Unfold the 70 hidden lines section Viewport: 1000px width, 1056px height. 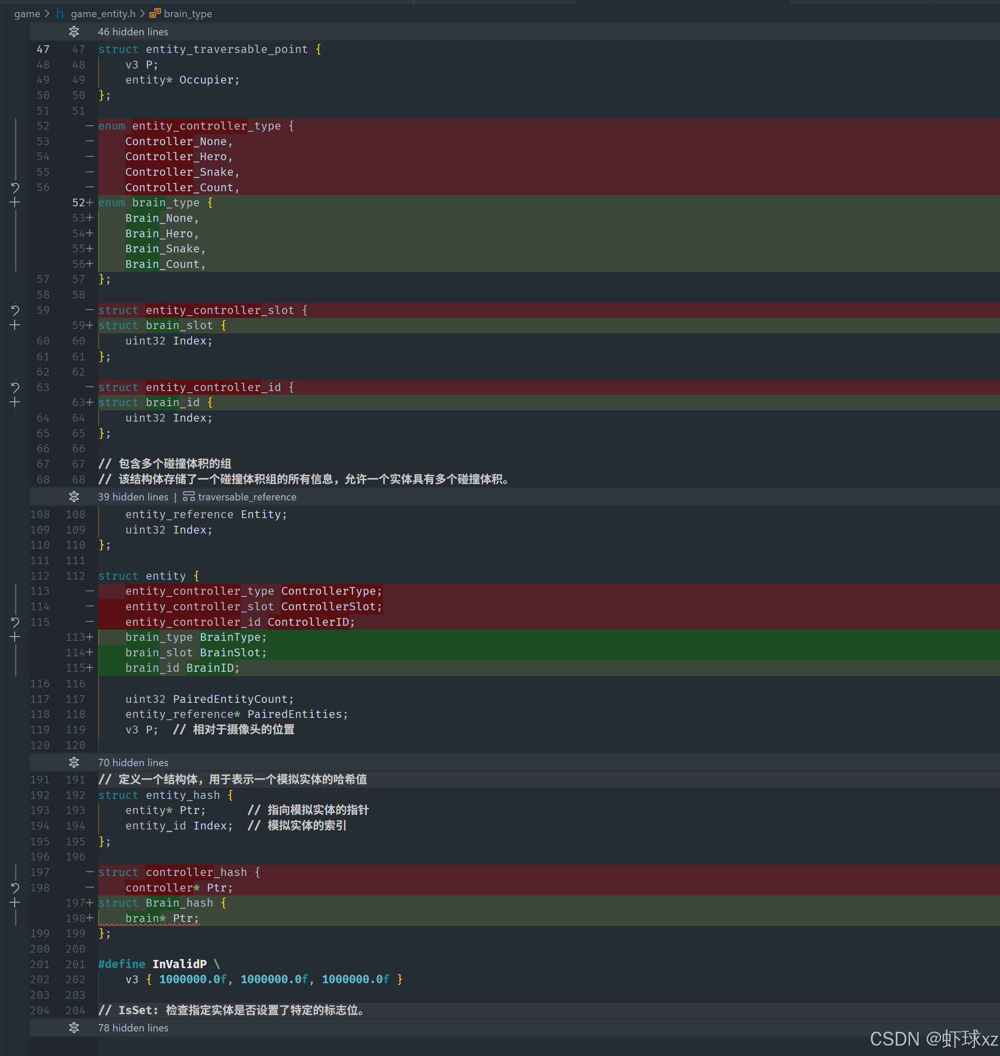[x=74, y=762]
